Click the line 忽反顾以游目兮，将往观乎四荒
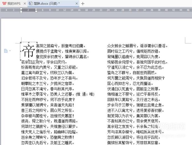This screenshot has height=145, width=192. (x=134, y=137)
